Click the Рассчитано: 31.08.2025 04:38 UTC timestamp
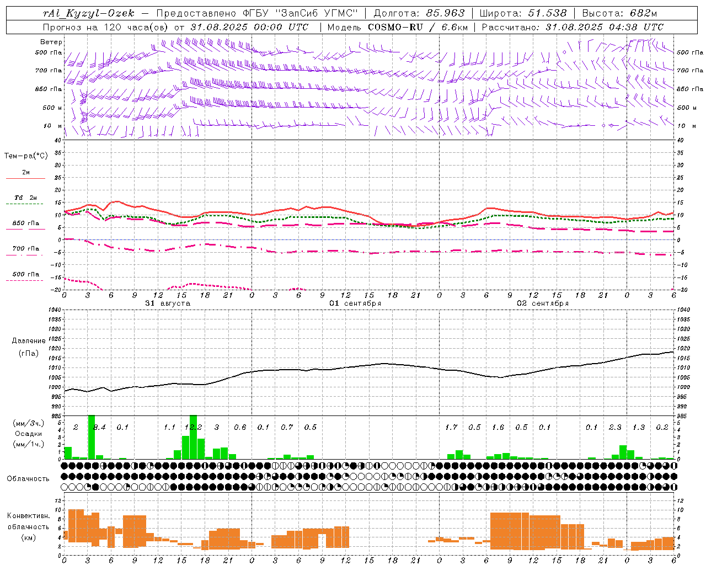 [573, 27]
